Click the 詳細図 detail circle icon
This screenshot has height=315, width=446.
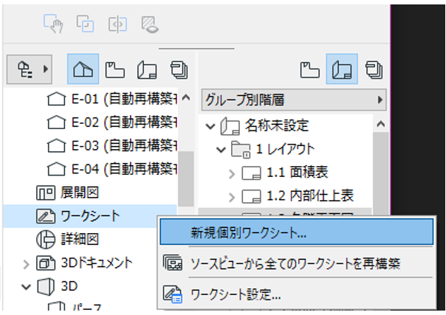point(46,240)
